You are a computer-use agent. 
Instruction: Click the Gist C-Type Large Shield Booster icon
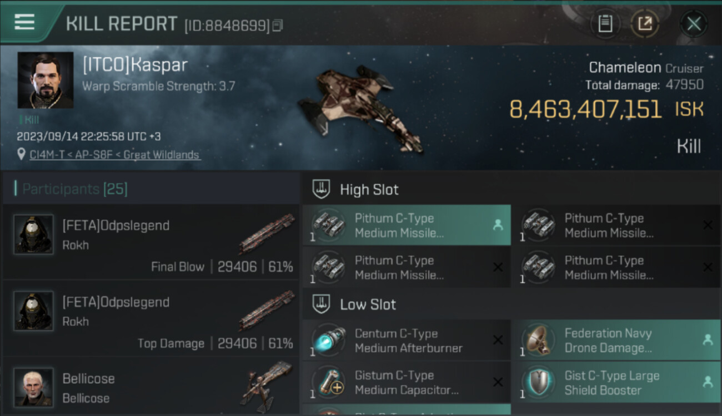pos(538,383)
